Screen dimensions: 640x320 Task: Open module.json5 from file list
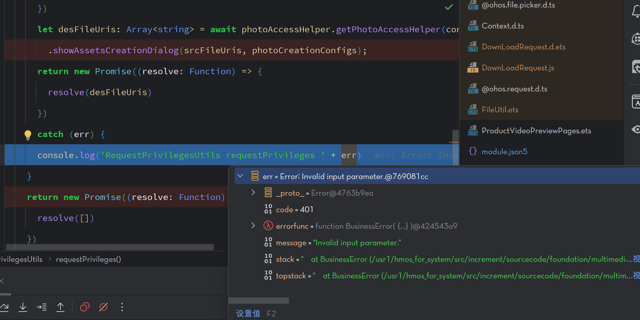click(x=504, y=152)
